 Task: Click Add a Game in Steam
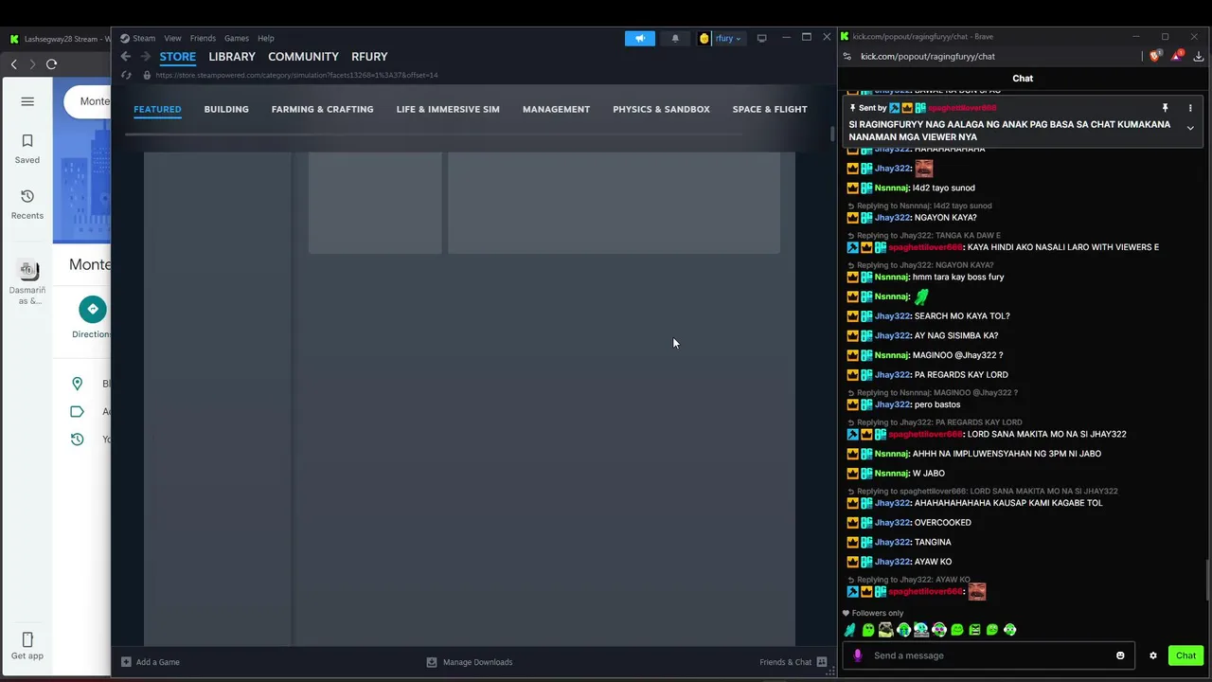(x=151, y=662)
